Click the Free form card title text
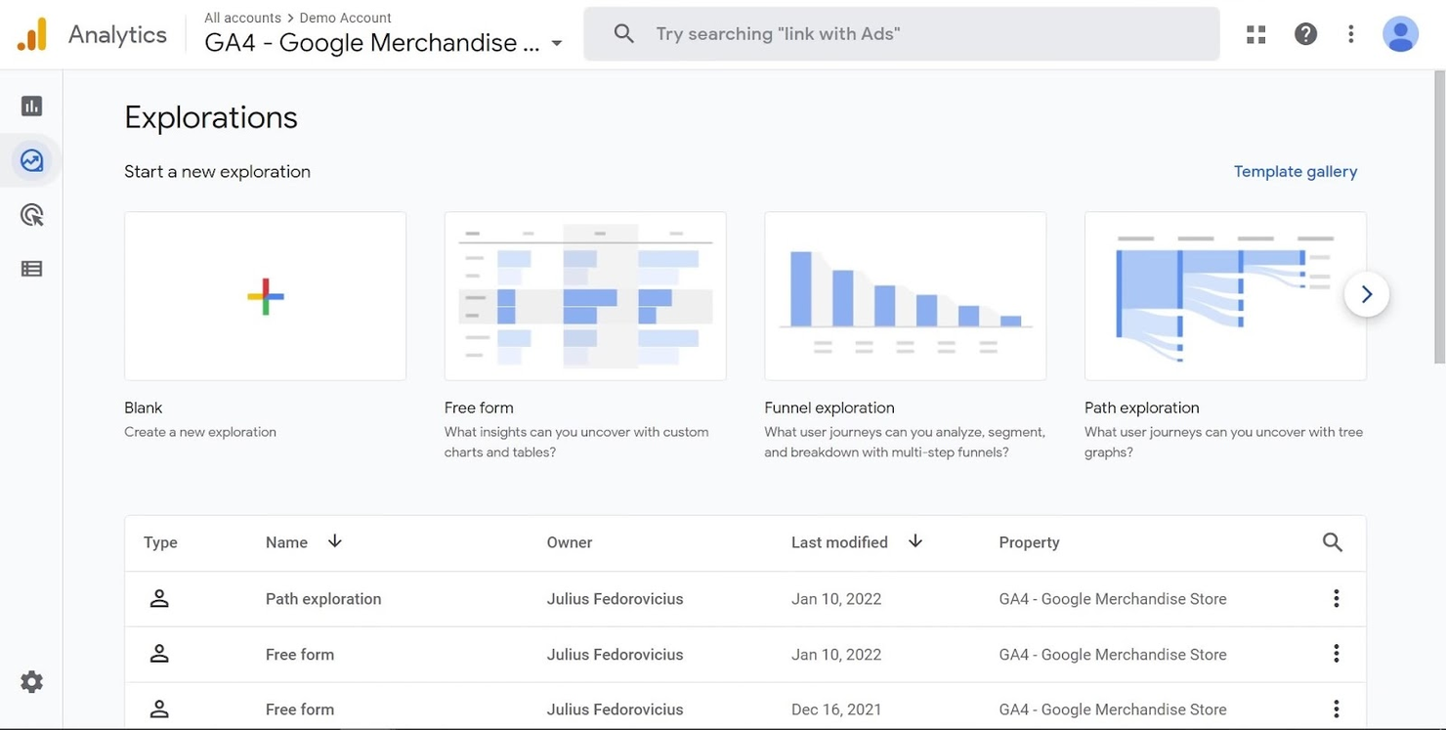This screenshot has width=1446, height=730. click(479, 408)
